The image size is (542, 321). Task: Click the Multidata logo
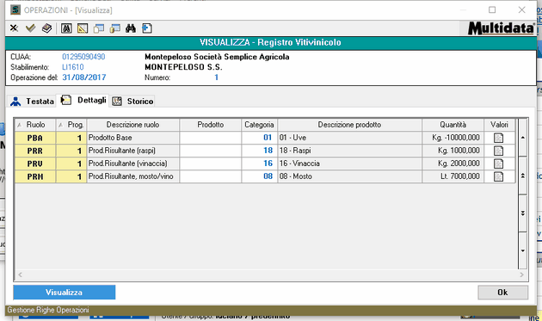tap(501, 28)
